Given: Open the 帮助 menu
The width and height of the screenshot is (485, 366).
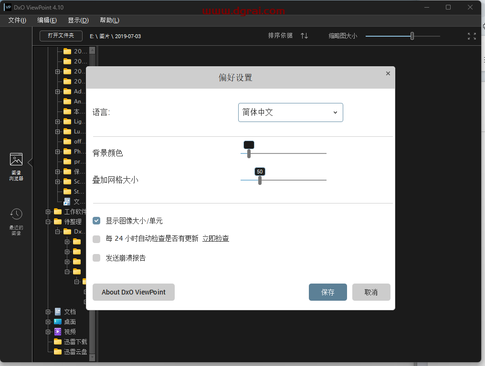Looking at the screenshot, I should (x=109, y=20).
